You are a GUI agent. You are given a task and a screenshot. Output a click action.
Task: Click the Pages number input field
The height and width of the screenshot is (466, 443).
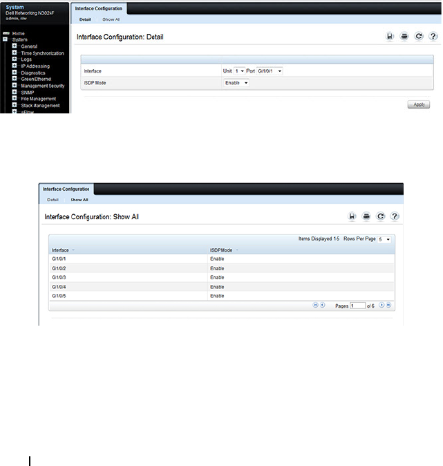[358, 306]
